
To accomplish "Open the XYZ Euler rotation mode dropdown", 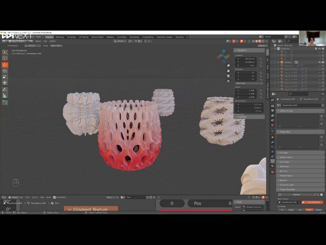I will [x=249, y=83].
